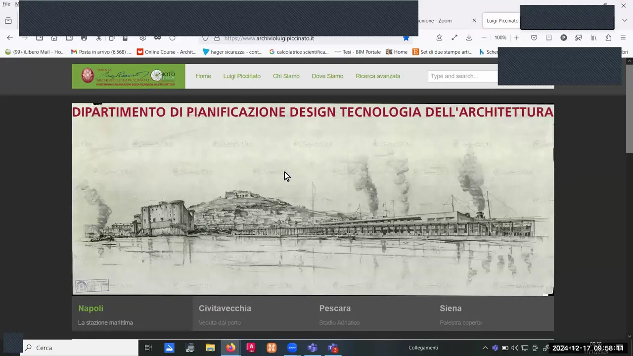Open the orange app on taskbar
The width and height of the screenshot is (633, 356).
(x=271, y=348)
